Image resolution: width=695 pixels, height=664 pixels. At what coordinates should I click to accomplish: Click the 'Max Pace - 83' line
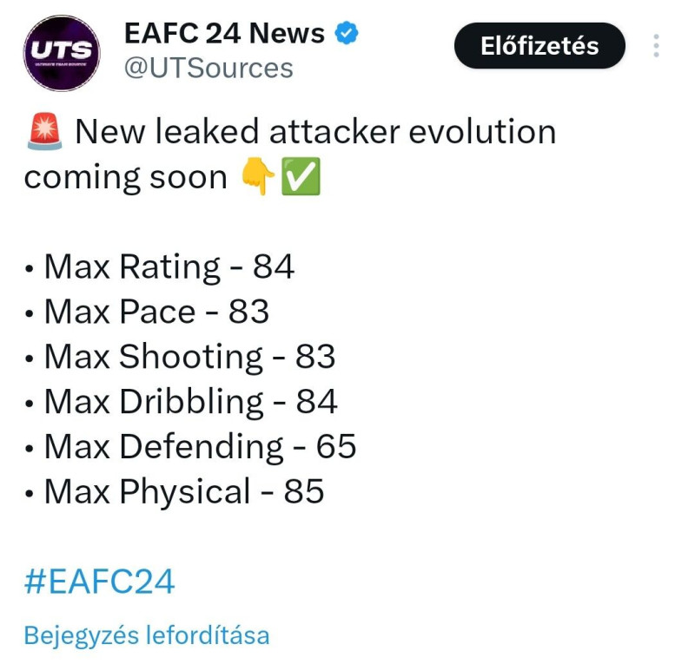[x=156, y=312]
